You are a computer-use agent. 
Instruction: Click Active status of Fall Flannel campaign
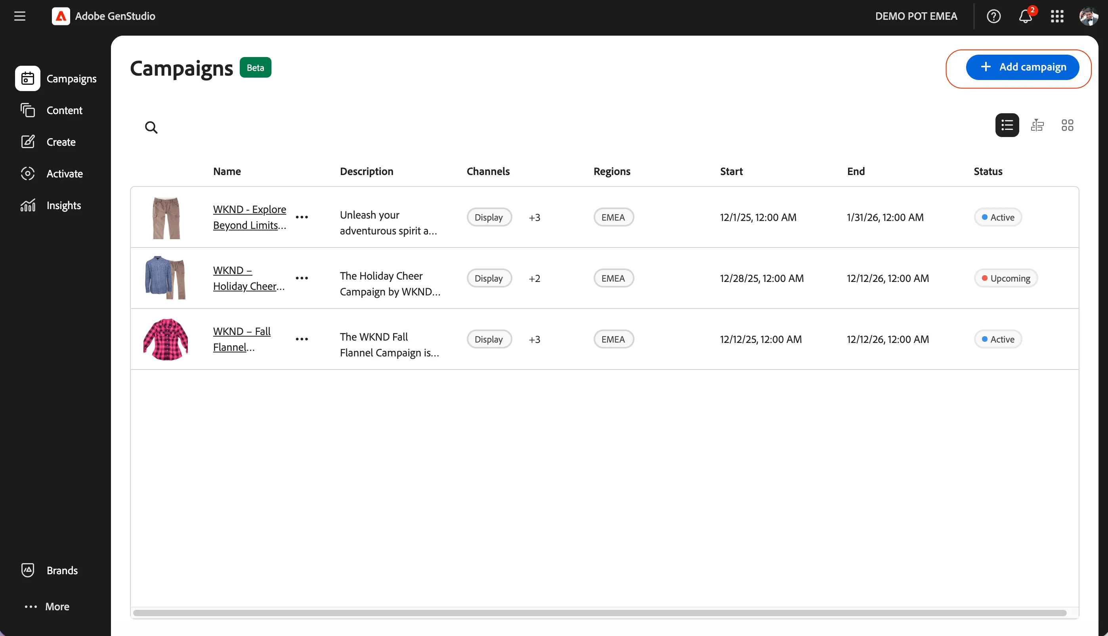997,339
